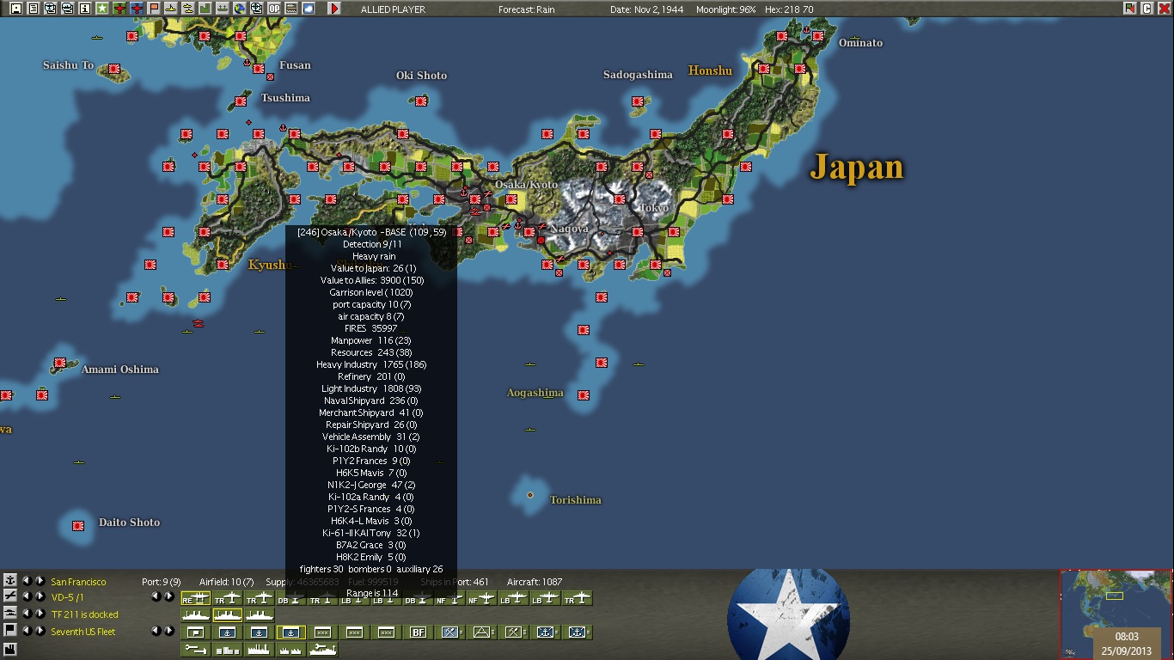Click the orange flag toolbar icon

tap(153, 9)
